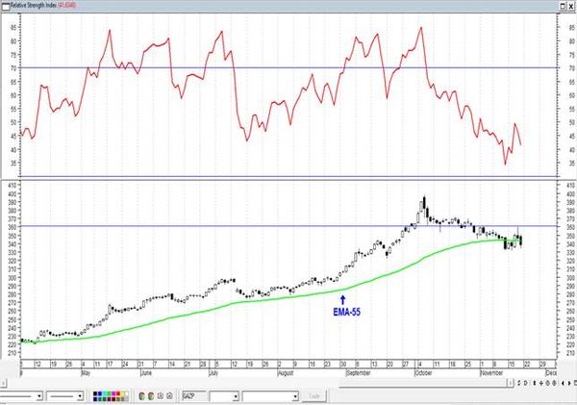The height and width of the screenshot is (405, 577).
Task: Click the first colorful round toolbar icon
Action: click(141, 396)
